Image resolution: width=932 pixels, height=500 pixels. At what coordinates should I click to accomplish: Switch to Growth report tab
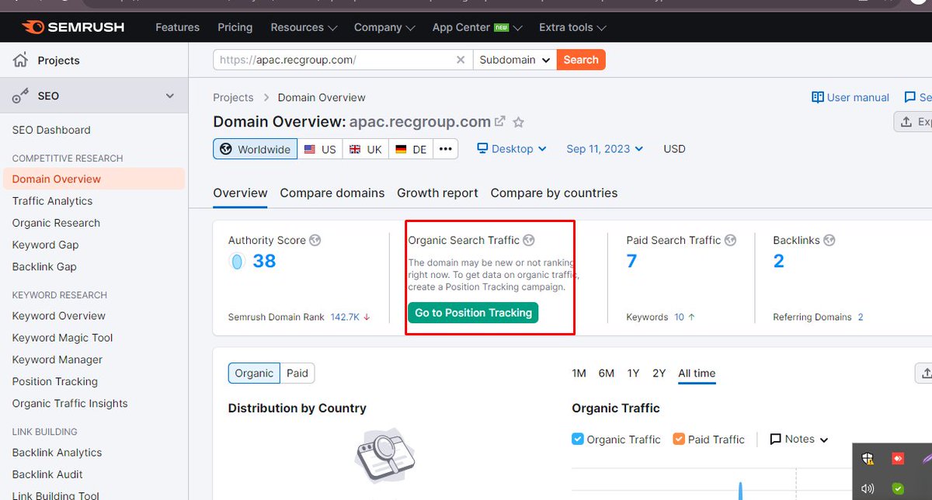pyautogui.click(x=437, y=193)
